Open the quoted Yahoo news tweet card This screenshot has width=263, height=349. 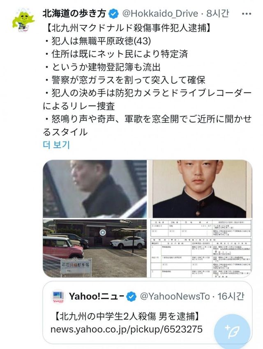pyautogui.click(x=147, y=312)
